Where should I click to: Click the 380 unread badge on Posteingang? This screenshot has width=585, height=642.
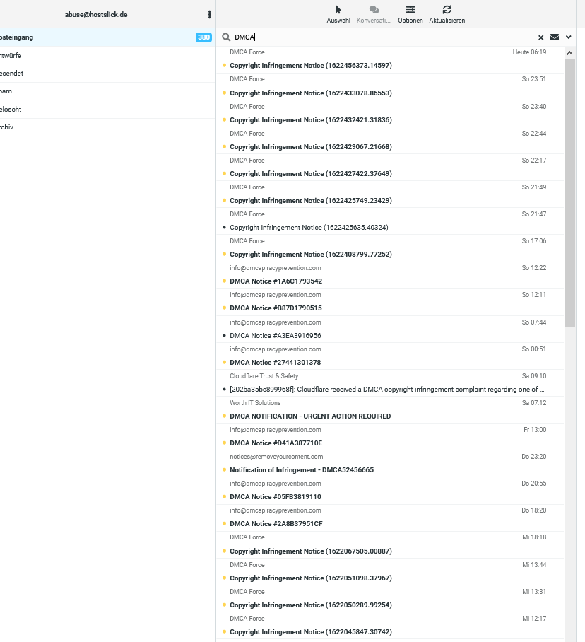point(203,37)
